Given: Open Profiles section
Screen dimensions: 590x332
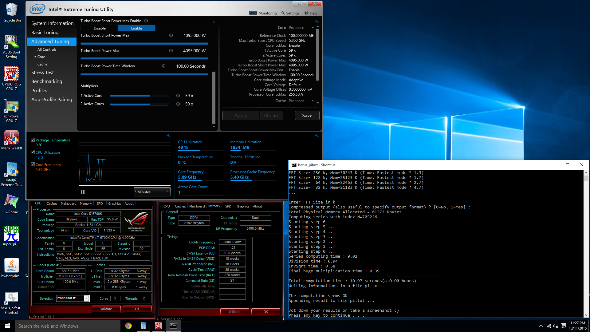Looking at the screenshot, I should (39, 91).
